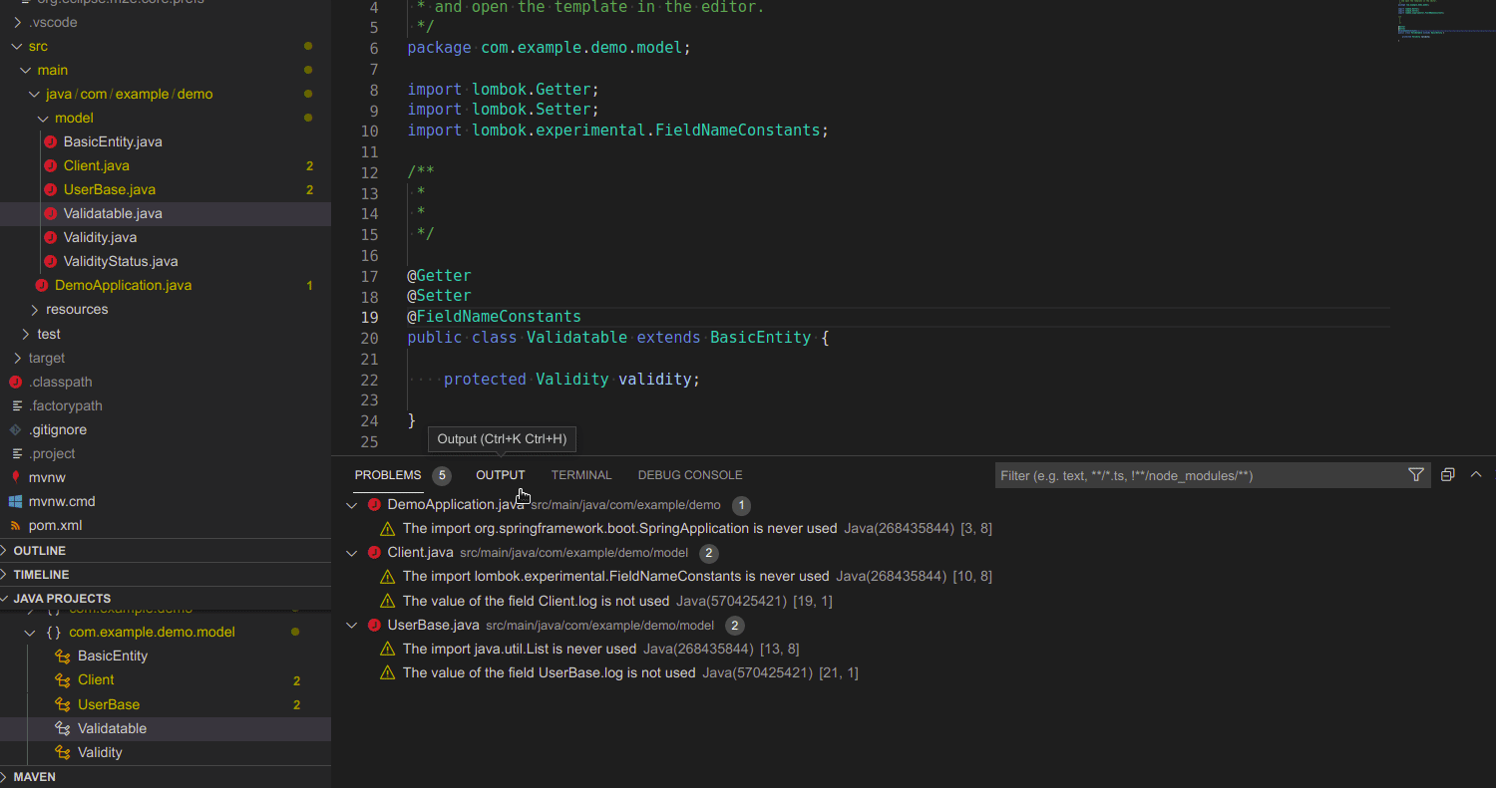Click the error icon beside DemoApplication.java
Viewport: 1496px width, 788px height.
[373, 504]
